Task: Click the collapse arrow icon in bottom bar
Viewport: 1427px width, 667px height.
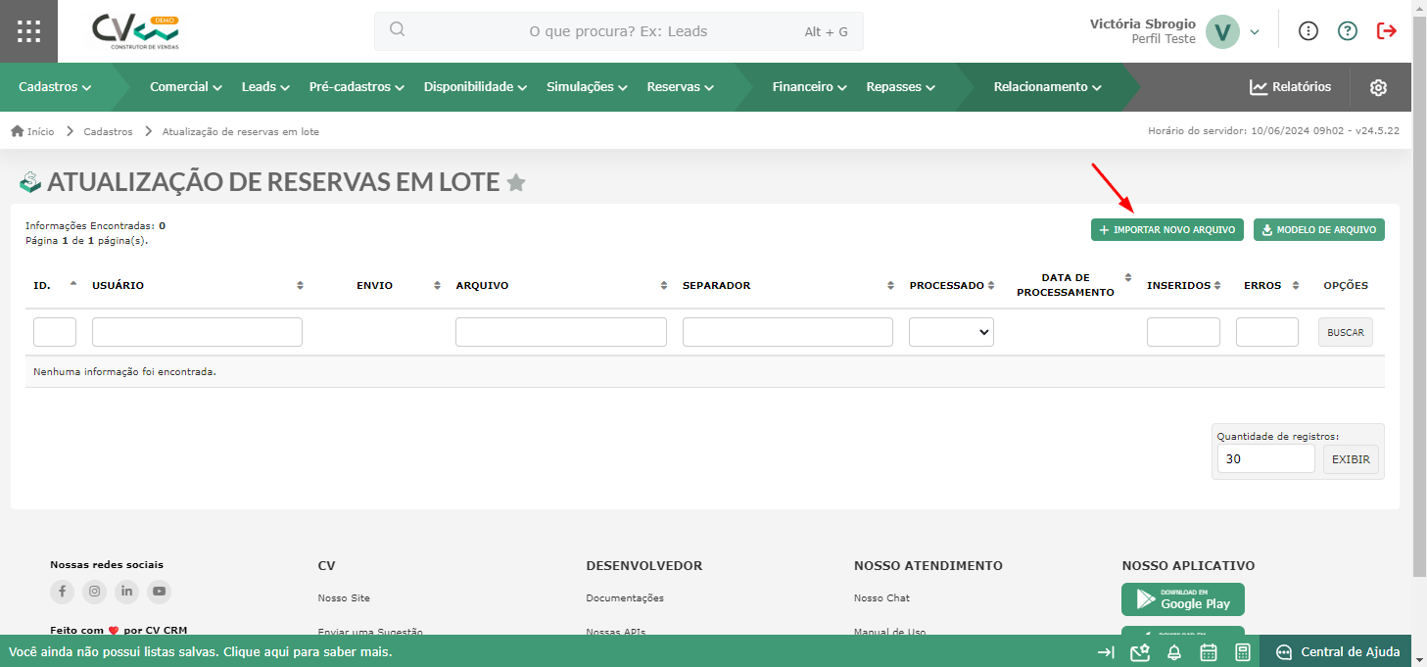Action: coord(1106,652)
